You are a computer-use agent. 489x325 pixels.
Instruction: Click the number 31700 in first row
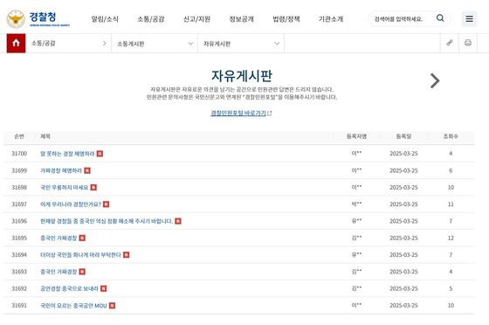[19, 154]
